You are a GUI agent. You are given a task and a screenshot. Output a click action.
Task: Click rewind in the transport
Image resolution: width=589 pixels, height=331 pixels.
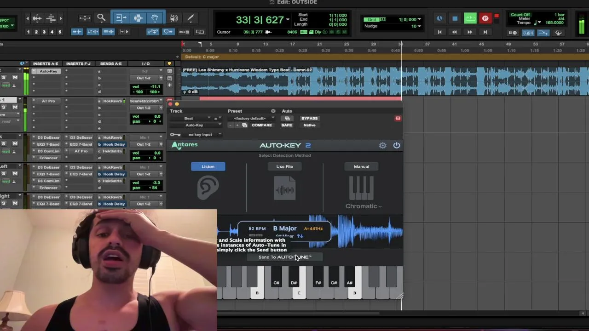[x=455, y=32]
